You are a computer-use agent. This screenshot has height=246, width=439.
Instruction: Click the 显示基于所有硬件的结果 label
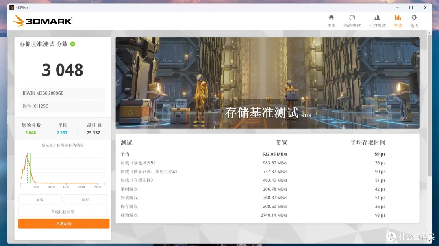63,145
